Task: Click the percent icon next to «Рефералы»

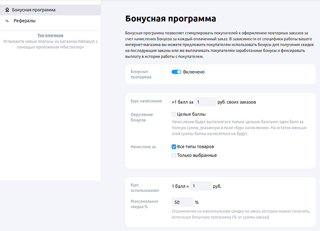Action: [x=7, y=21]
